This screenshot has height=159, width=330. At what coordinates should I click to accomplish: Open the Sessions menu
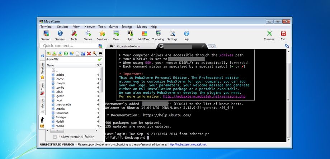63,27
